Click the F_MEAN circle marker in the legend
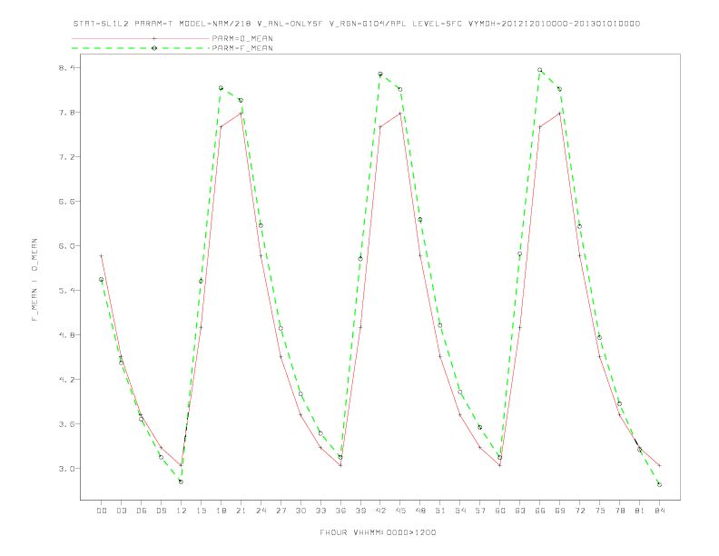Viewport: 719px width, 556px height. tap(154, 48)
